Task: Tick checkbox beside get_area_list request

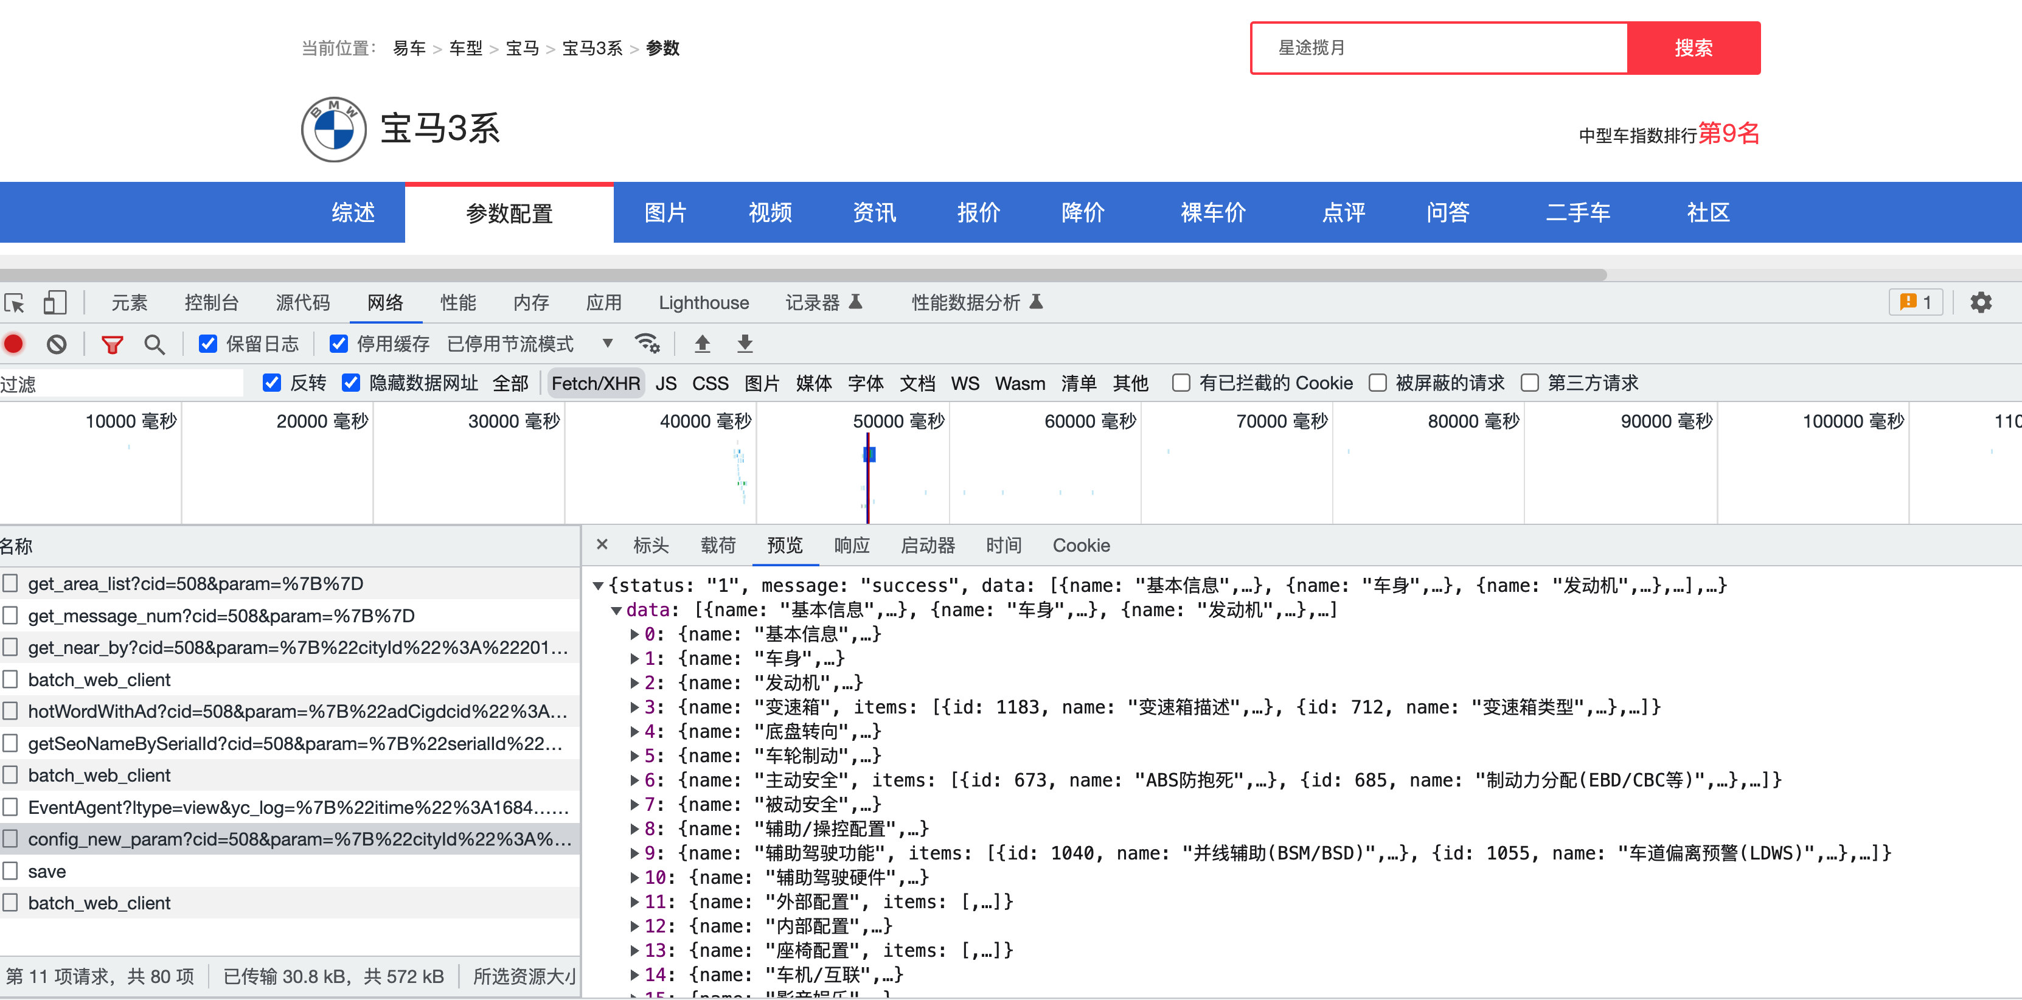Action: tap(10, 583)
